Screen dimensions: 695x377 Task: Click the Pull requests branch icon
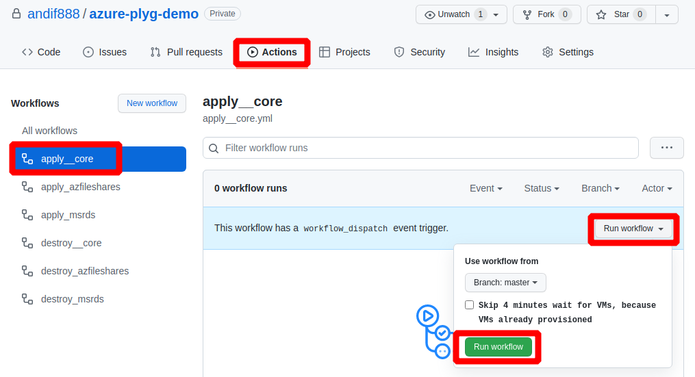[155, 52]
